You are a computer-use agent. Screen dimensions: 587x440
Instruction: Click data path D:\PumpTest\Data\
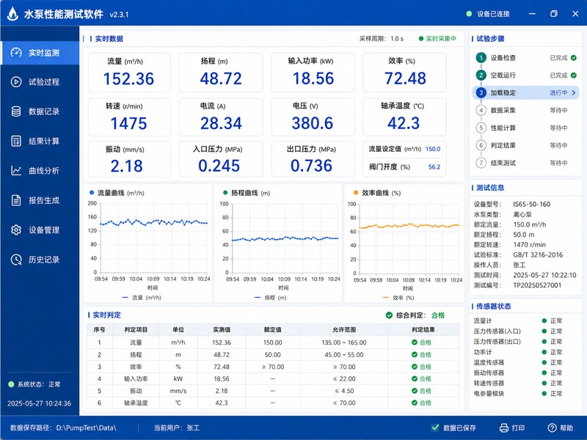[x=86, y=428]
